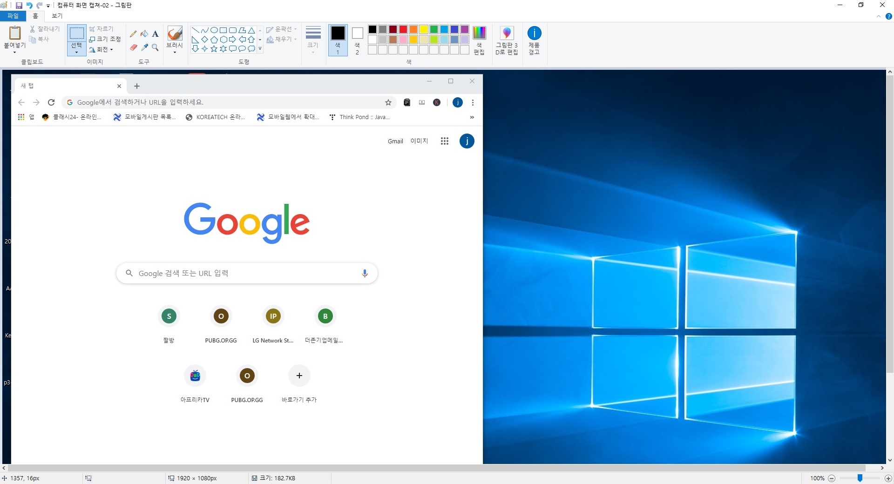
Task: Select the five-point star shape
Action: [x=214, y=48]
